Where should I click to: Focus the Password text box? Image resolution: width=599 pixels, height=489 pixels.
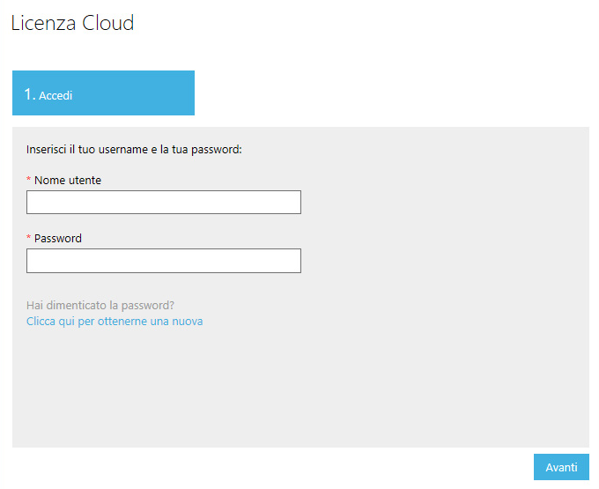coord(164,261)
